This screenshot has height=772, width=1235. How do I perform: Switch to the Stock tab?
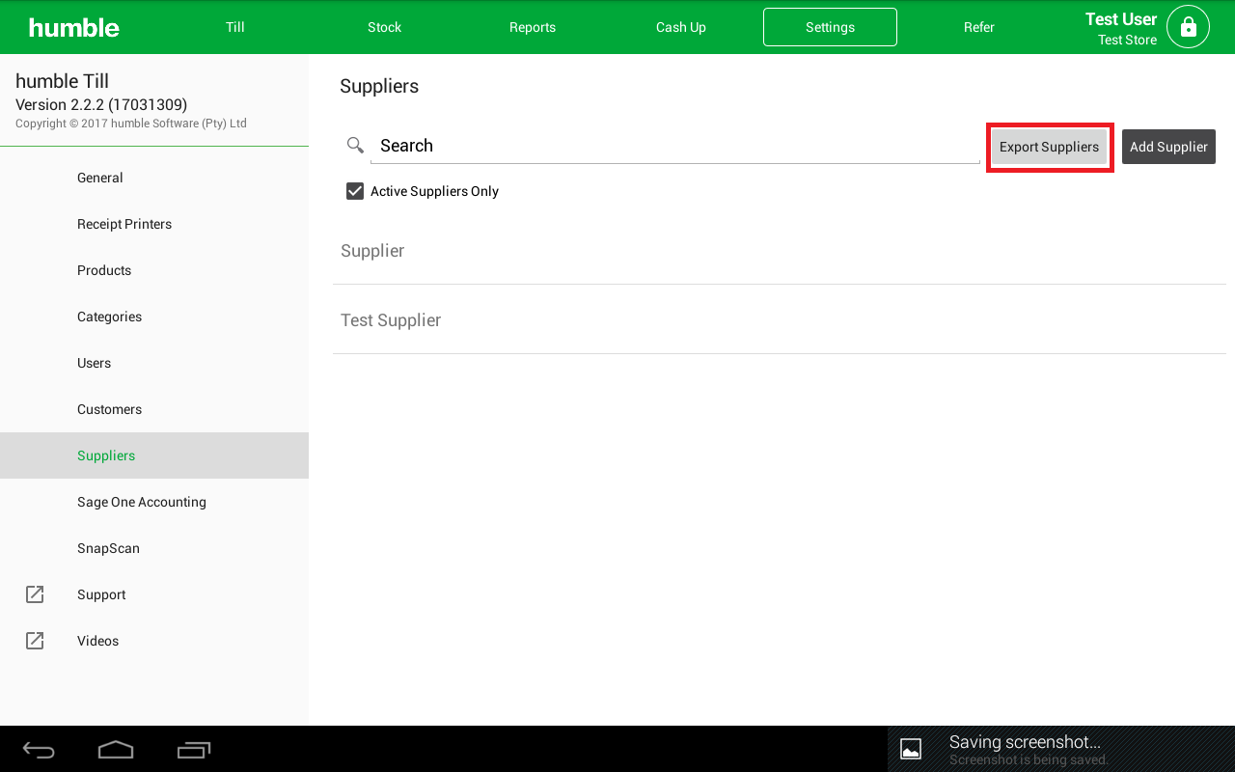[x=384, y=27]
